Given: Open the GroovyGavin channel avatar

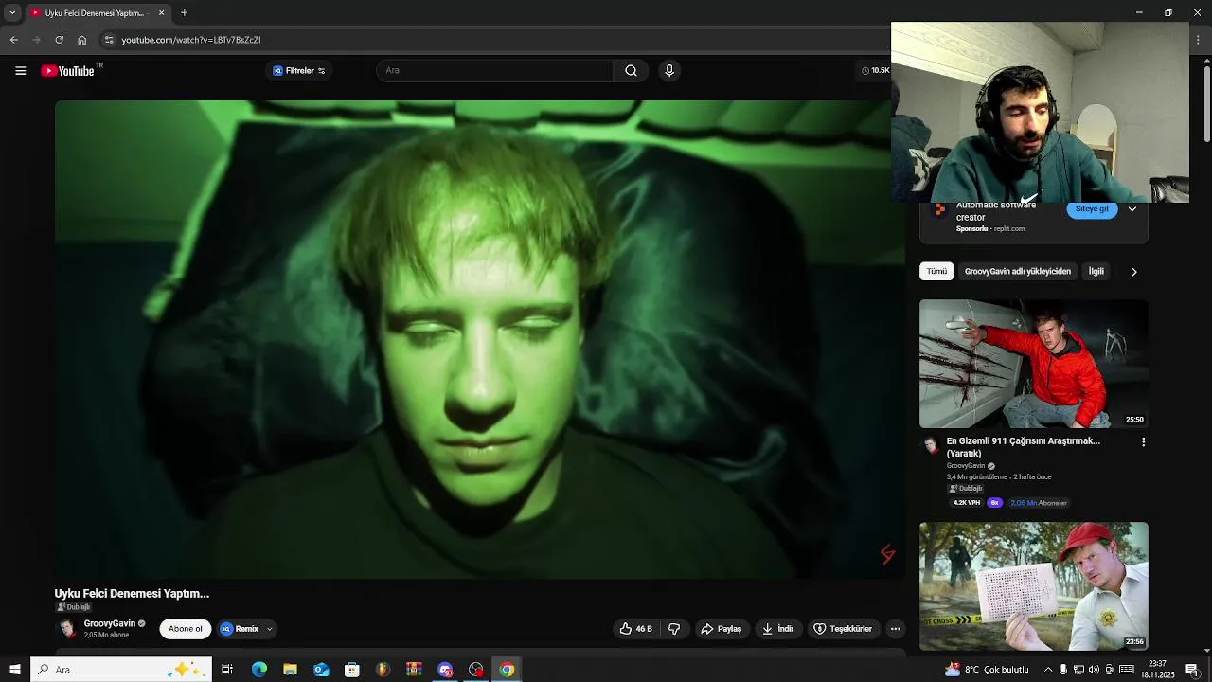Looking at the screenshot, I should click(66, 629).
